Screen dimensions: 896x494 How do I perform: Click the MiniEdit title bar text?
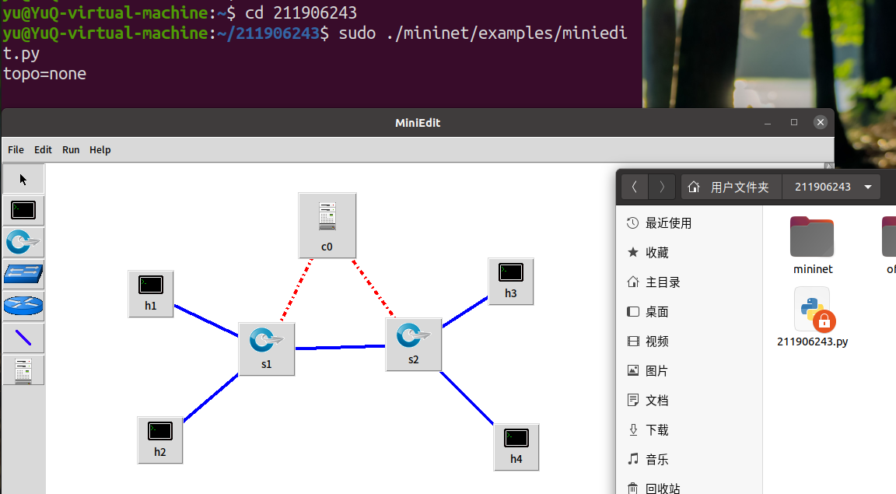pos(418,123)
